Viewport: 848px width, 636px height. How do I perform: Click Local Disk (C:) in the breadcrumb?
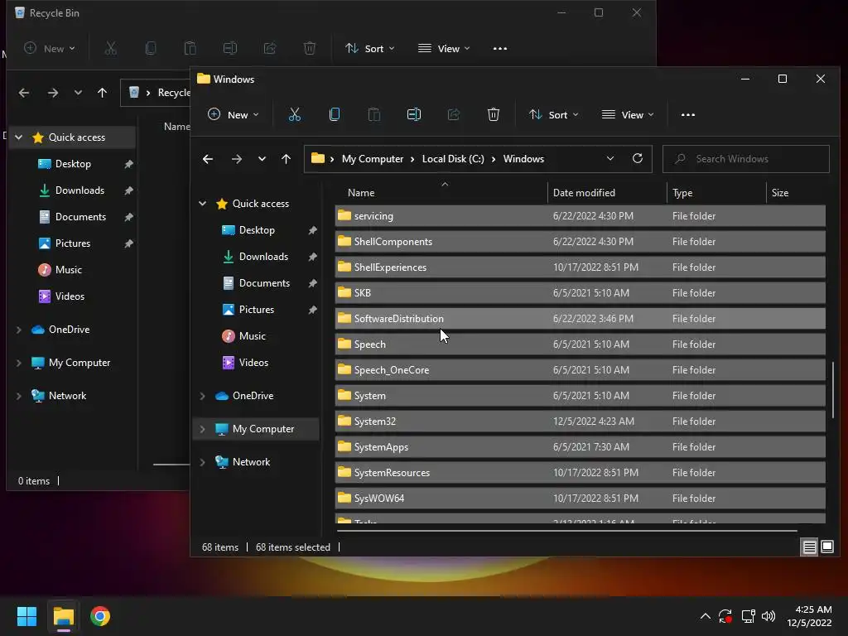pos(453,159)
